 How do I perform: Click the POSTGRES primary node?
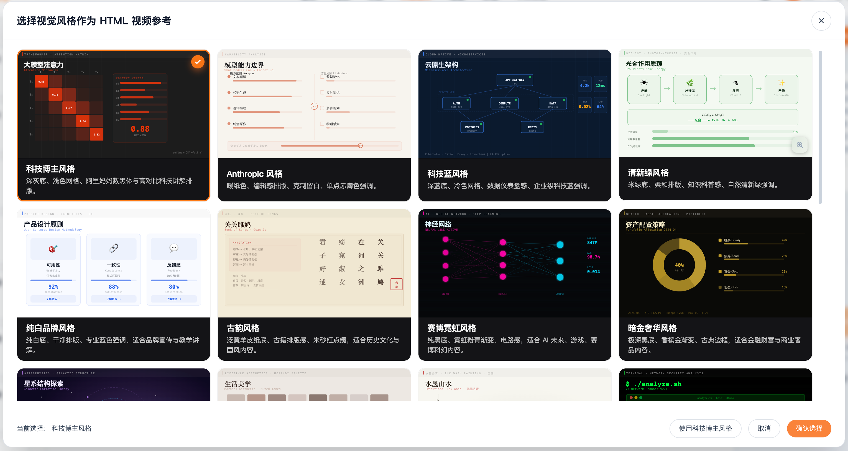pyautogui.click(x=472, y=127)
